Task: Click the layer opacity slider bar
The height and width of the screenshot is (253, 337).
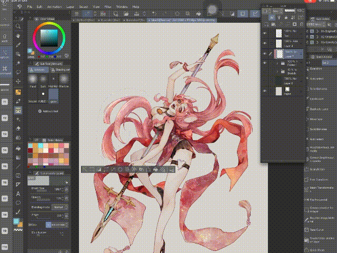Action: tap(290, 11)
